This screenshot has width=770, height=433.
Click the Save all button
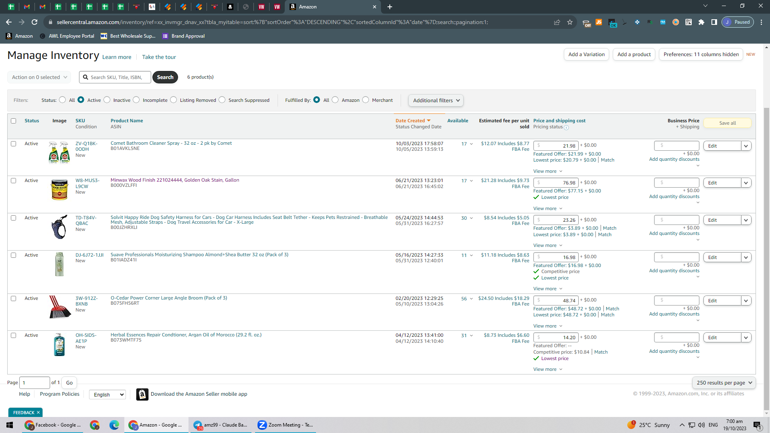pyautogui.click(x=727, y=123)
